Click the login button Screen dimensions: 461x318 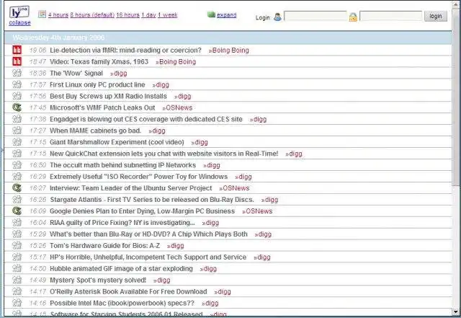435,16
